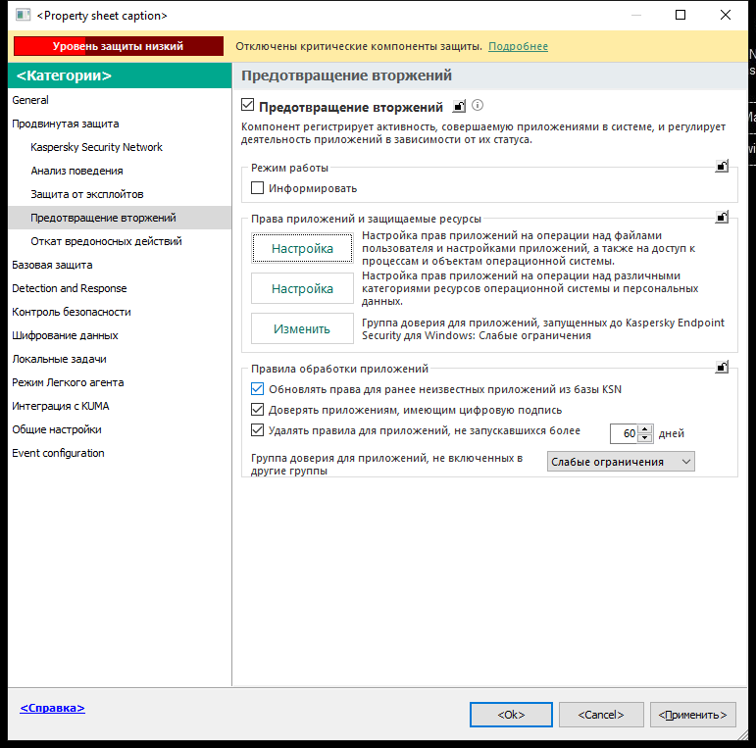Increase the days value with up arrow
This screenshot has width=756, height=748.
[x=644, y=429]
